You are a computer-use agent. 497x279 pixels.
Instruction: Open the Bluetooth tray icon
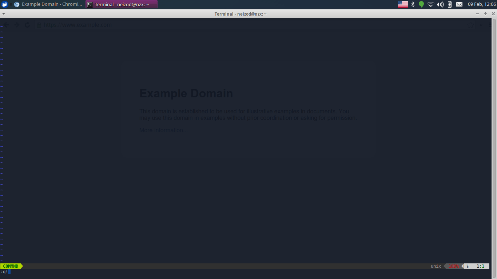click(x=413, y=4)
